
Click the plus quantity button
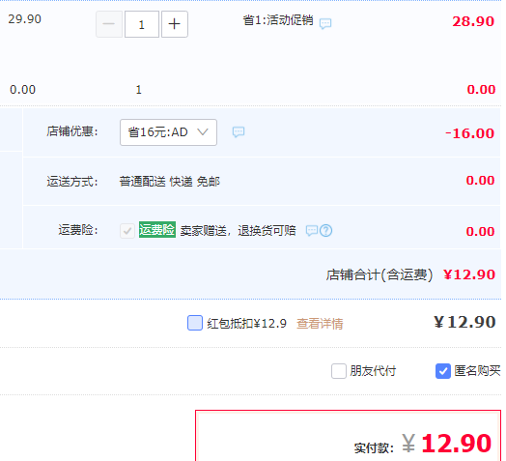[175, 24]
